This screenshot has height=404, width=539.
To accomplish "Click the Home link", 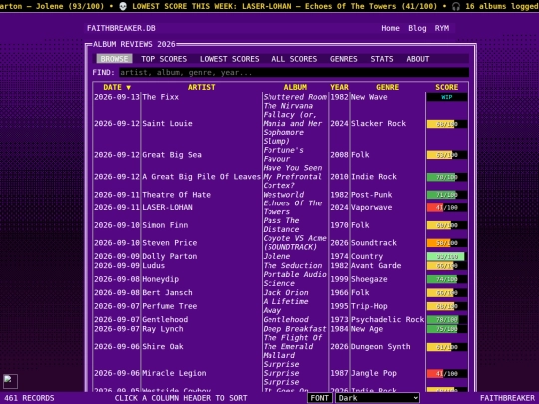I will click(390, 28).
